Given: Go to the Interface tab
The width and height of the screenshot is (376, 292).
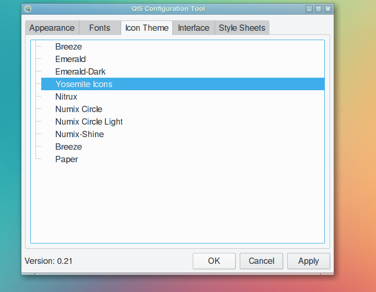Looking at the screenshot, I should pos(194,28).
